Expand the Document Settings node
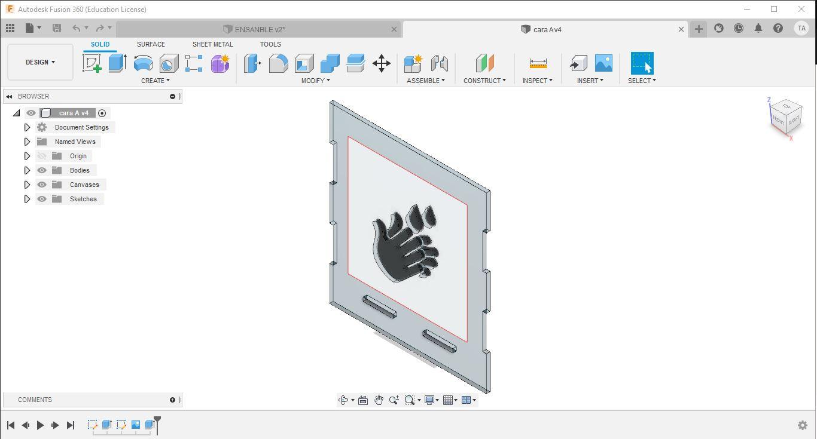This screenshot has width=817, height=439. 27,127
